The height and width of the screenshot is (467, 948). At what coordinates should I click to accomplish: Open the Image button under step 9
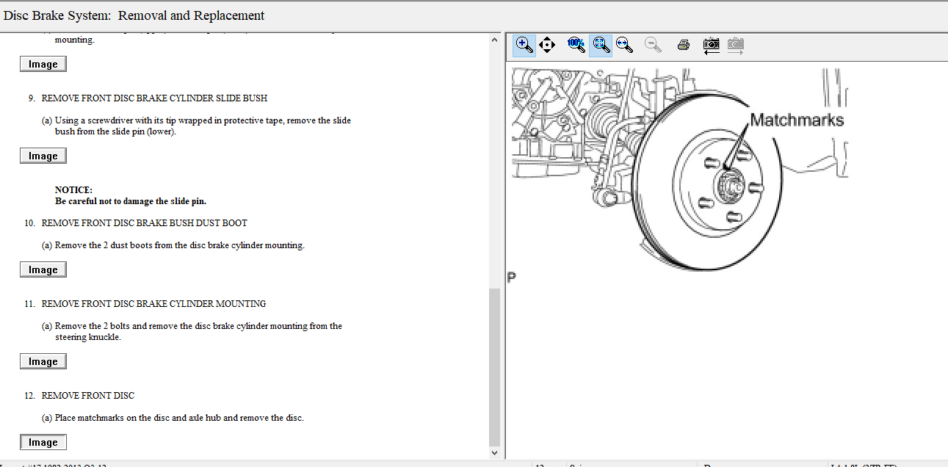coord(43,156)
